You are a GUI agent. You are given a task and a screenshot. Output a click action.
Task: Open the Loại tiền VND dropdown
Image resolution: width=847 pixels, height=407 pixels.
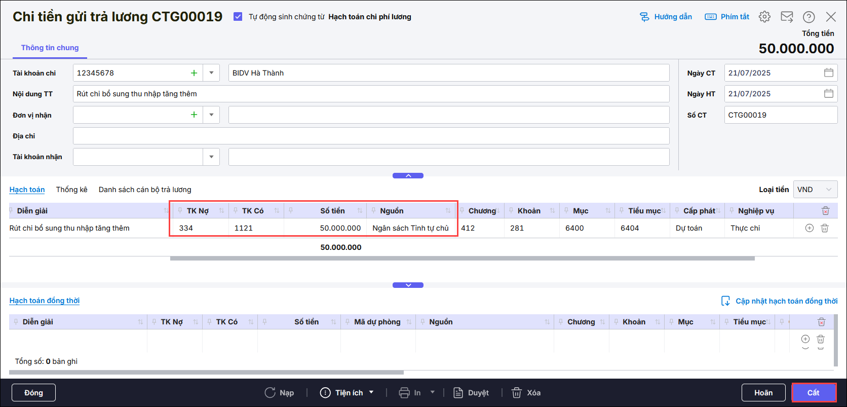[x=815, y=190]
